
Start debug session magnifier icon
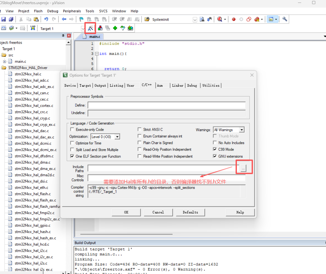pos(220,19)
